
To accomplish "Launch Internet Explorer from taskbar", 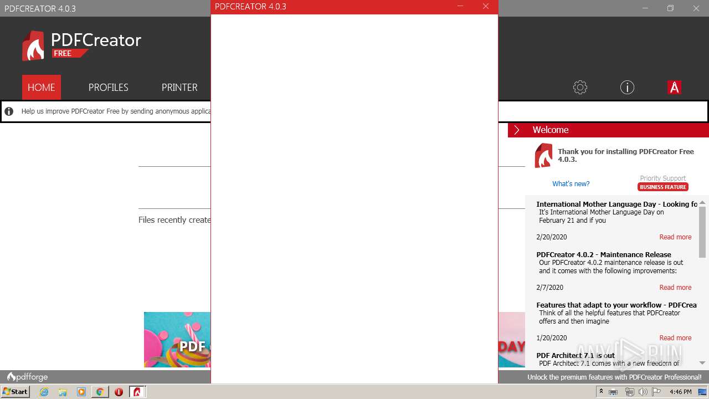I will [44, 392].
